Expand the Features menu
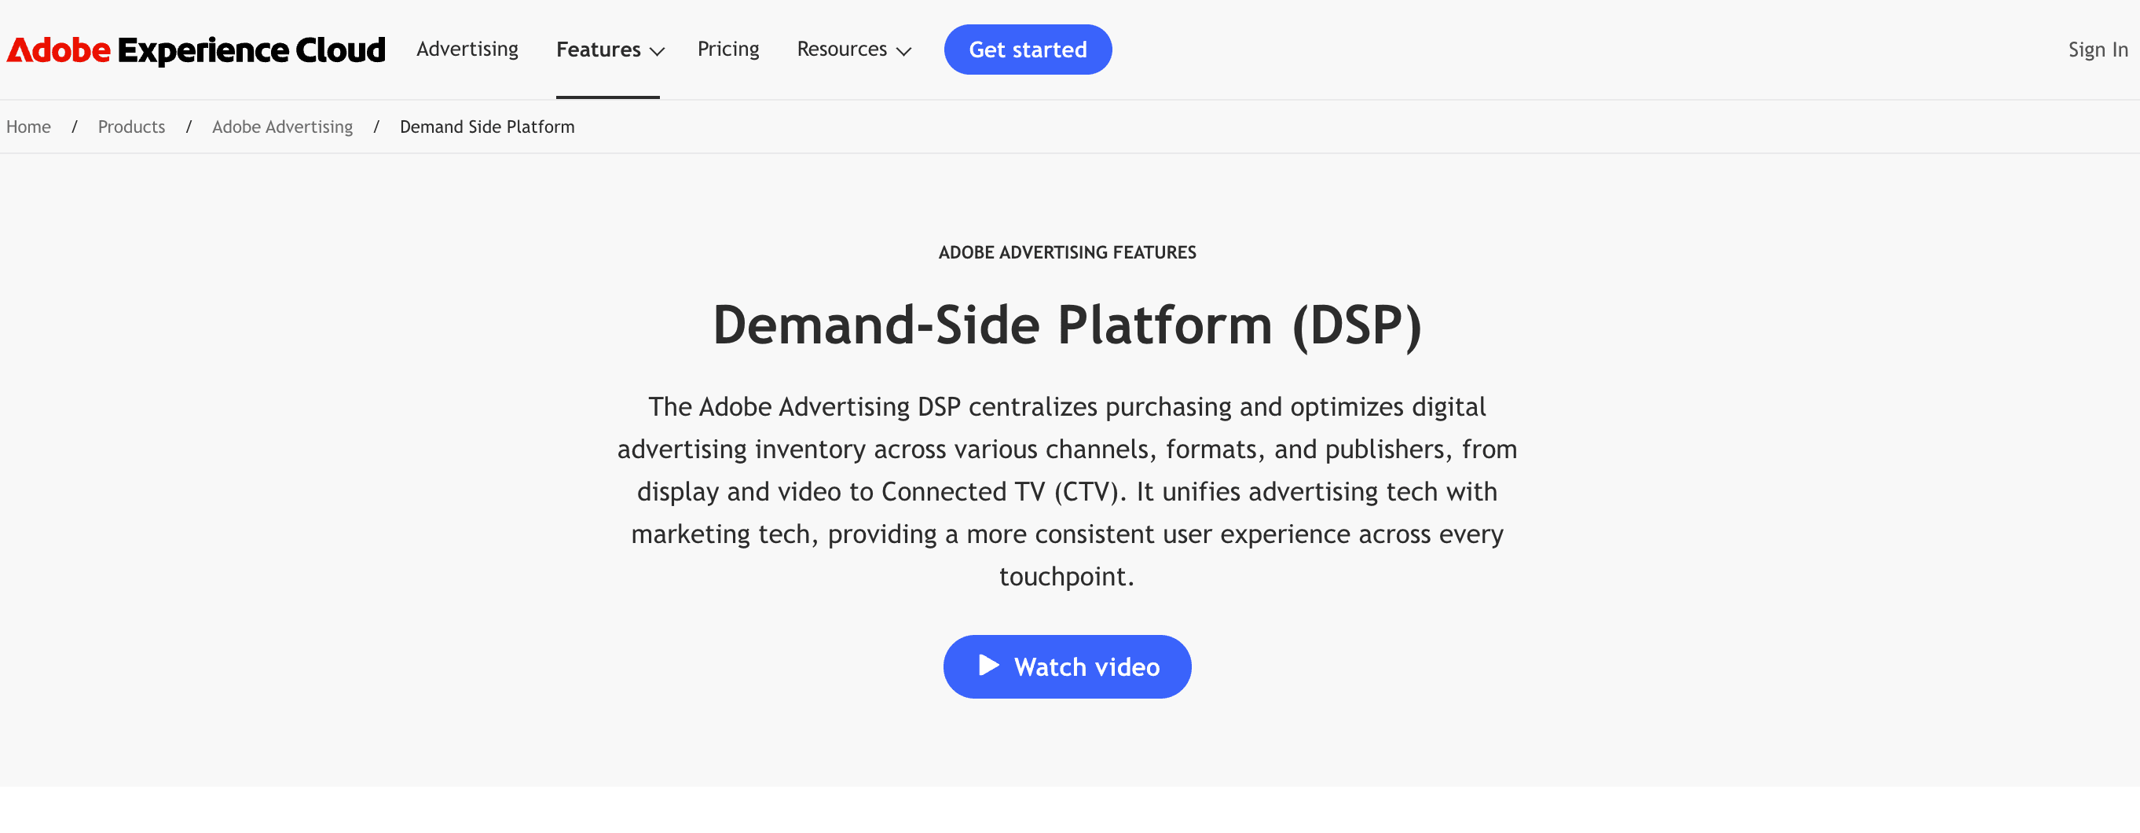 tap(598, 50)
